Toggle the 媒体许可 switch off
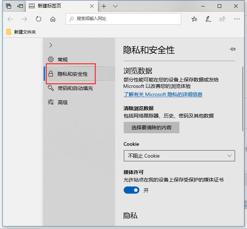The width and height of the screenshot is (247, 229). click(132, 190)
